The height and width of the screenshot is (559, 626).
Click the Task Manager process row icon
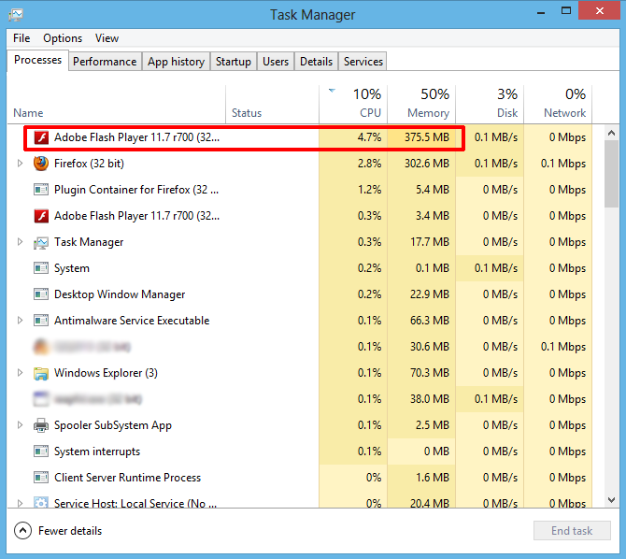click(41, 242)
